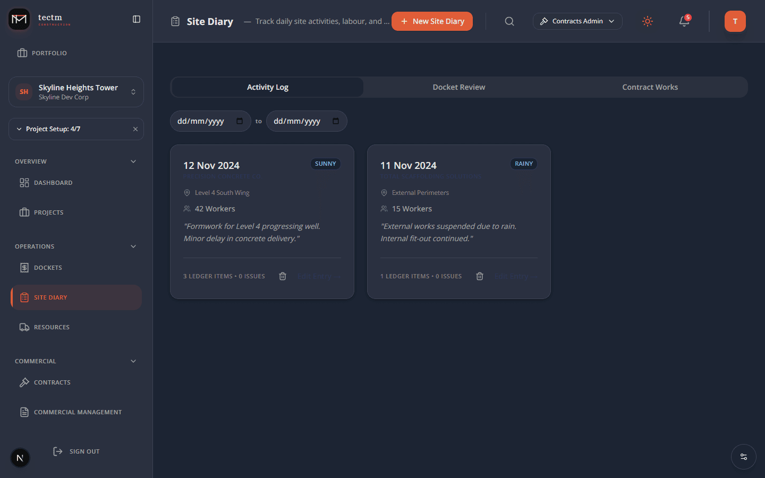This screenshot has height=478, width=765.
Task: Open the notifications bell
Action: 684,21
